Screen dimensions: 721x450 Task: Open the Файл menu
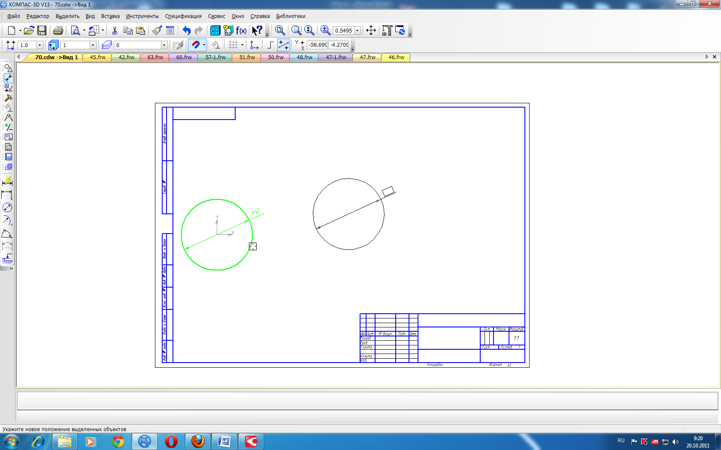point(14,16)
